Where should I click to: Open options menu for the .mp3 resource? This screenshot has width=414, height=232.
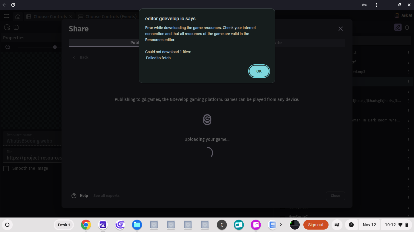408,72
